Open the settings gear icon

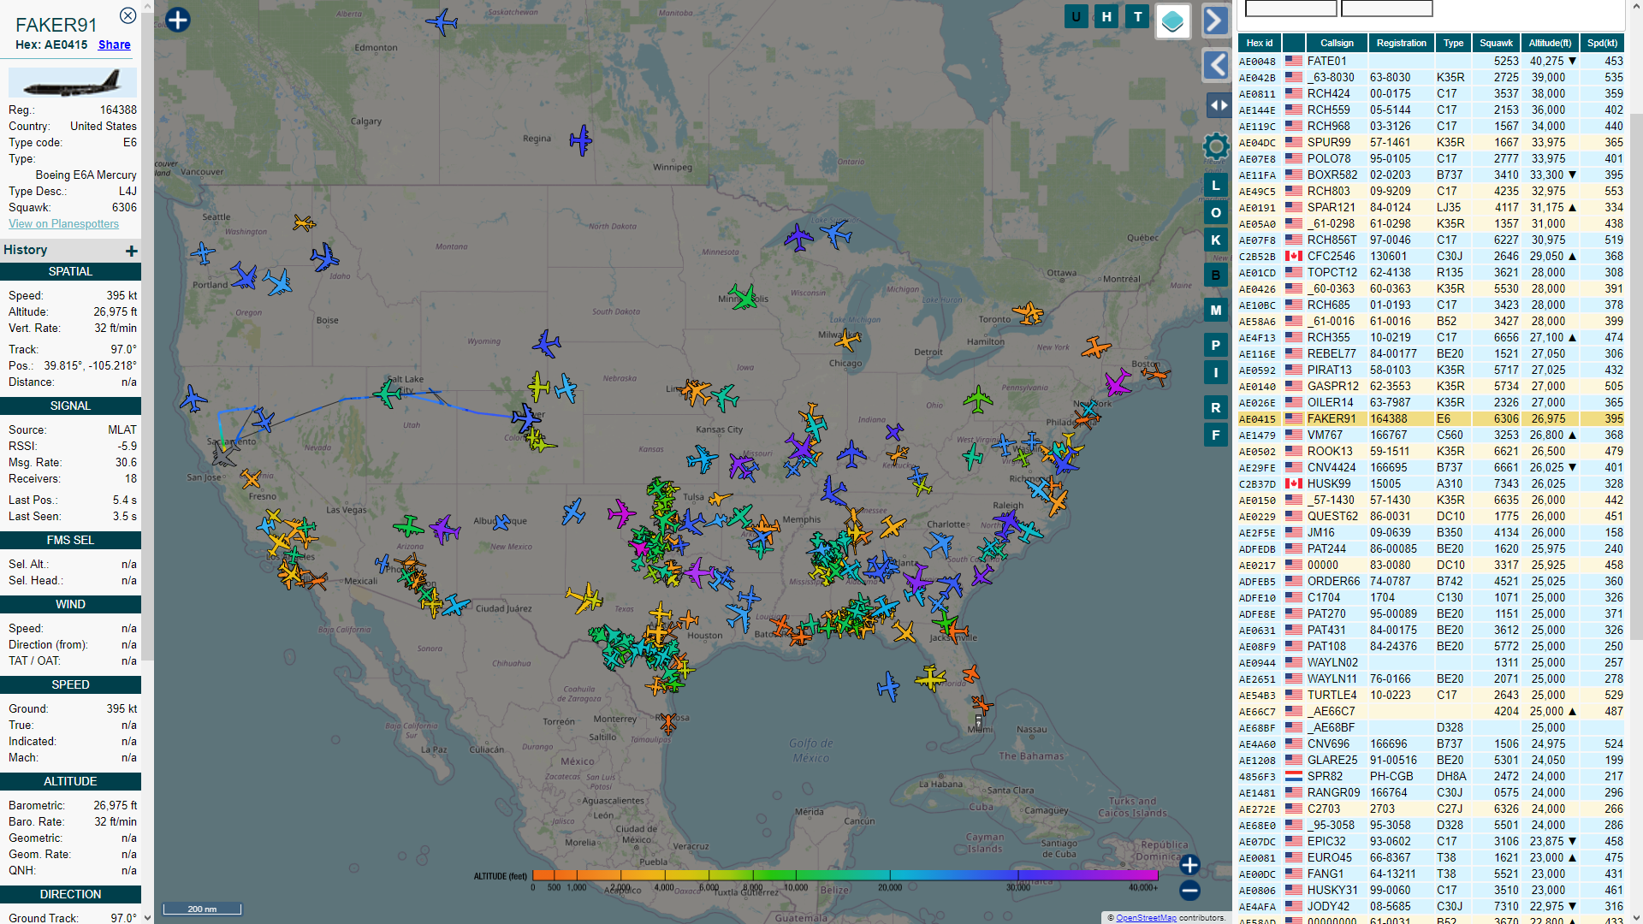1216,146
